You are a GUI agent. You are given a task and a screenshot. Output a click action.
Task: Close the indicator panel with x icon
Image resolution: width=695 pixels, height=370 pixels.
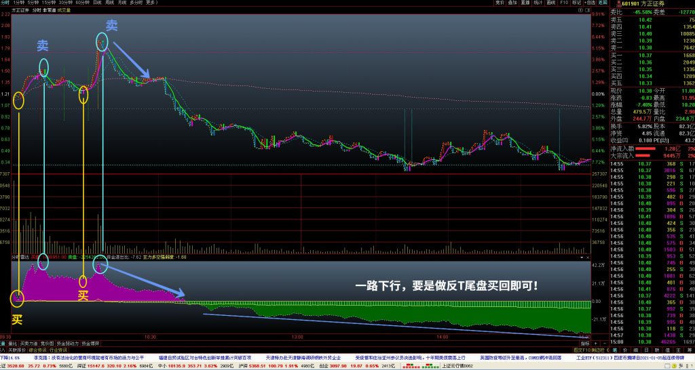pyautogui.click(x=588, y=258)
